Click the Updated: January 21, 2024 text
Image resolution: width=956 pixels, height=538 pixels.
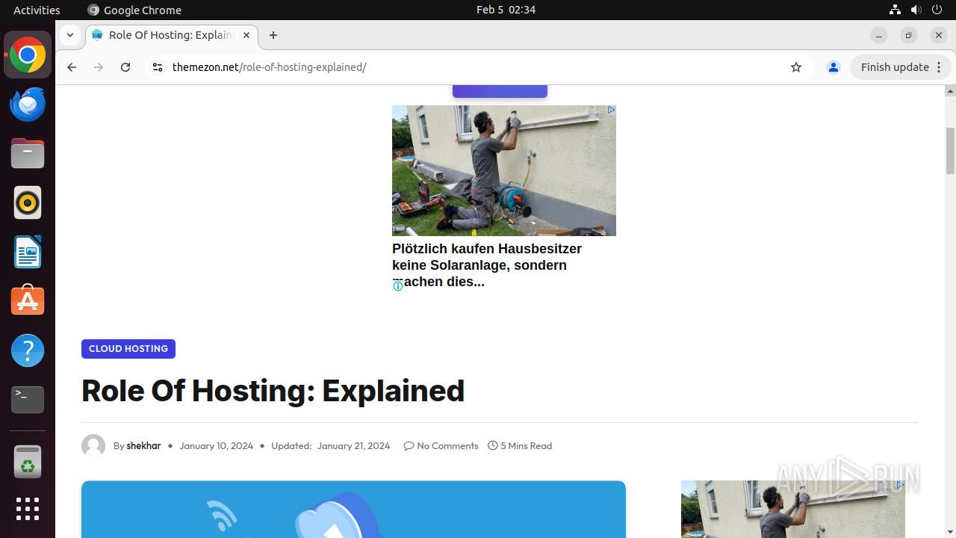(x=330, y=446)
